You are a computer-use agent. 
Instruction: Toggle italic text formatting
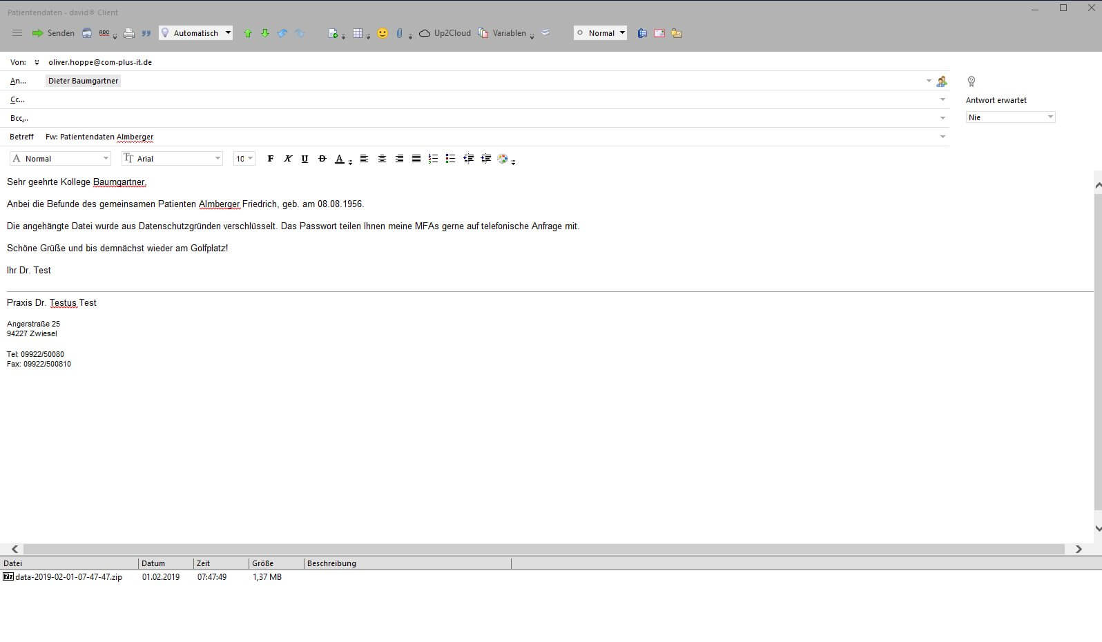click(x=287, y=159)
